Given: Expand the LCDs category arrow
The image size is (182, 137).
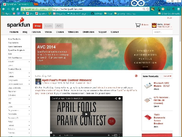Looking at the screenshot, I should pyautogui.click(x=29, y=107).
